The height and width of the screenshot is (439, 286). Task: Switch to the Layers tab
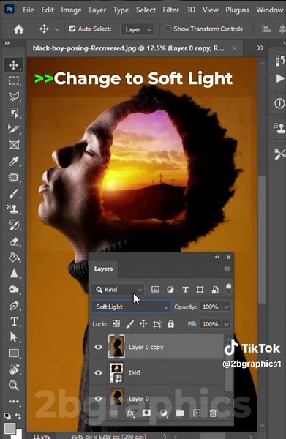pos(103,269)
